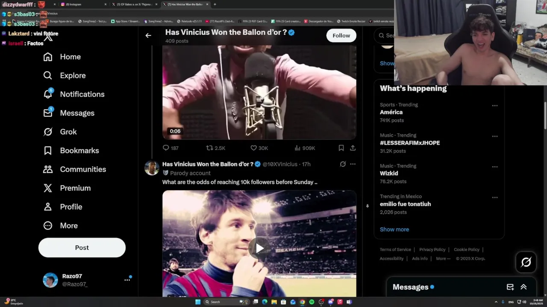Compose a new message in the Messages drawer
The height and width of the screenshot is (307, 547).
point(510,287)
